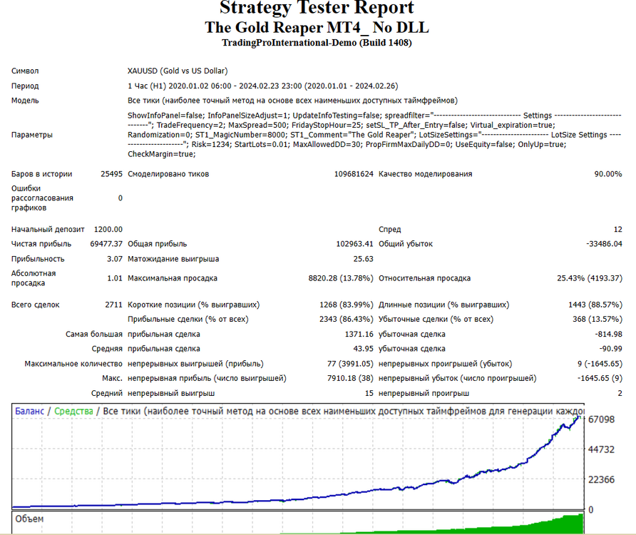Select consecutive wins value 77 (3991.05)
The height and width of the screenshot is (535, 636).
(350, 364)
